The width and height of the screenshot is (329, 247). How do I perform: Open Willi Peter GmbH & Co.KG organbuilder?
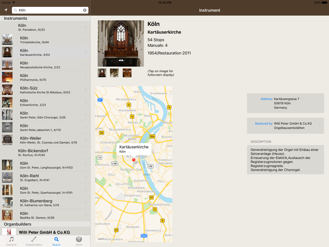click(45, 232)
